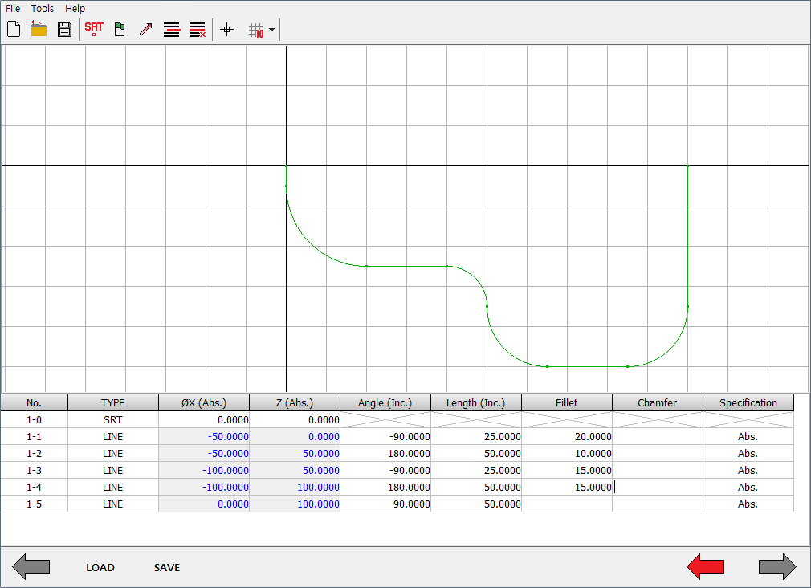Click Fillet 15.0000 cell in row 1-3
Screen dimensions: 811x588
567,471
